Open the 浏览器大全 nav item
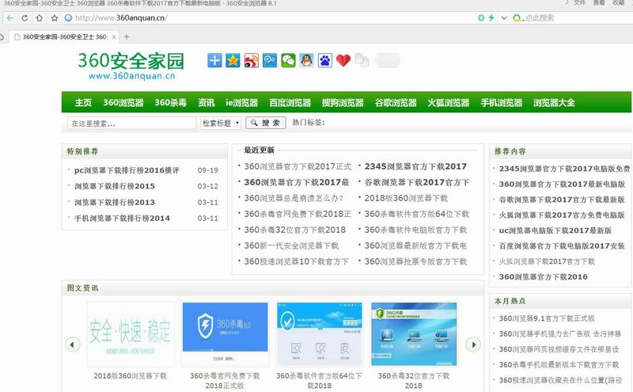Image resolution: width=633 pixels, height=392 pixels. tap(554, 103)
